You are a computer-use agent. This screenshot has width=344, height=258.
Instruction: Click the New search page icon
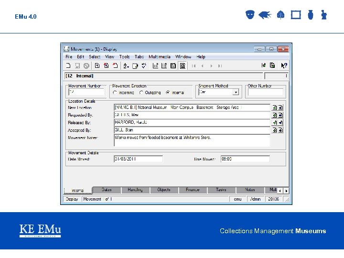tap(97, 65)
